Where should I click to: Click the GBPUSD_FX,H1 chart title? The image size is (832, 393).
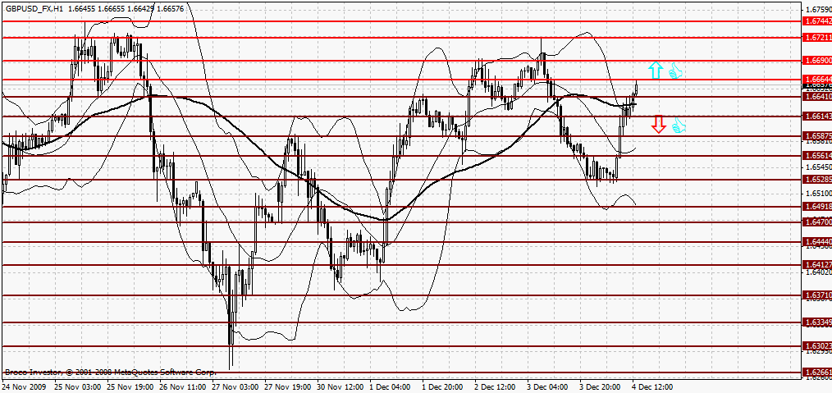34,7
